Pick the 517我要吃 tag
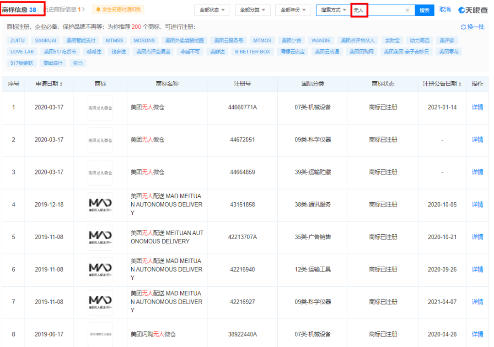Screen dimensions: 494x347 (x=21, y=63)
